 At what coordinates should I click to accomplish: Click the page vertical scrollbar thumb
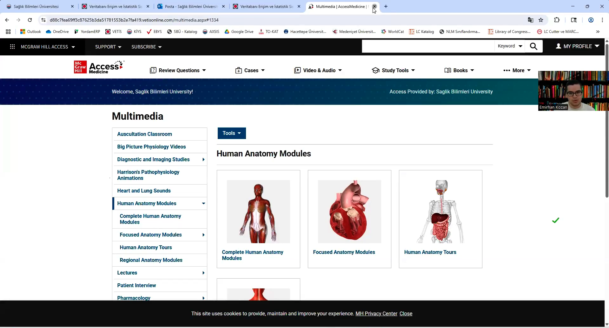(606, 120)
